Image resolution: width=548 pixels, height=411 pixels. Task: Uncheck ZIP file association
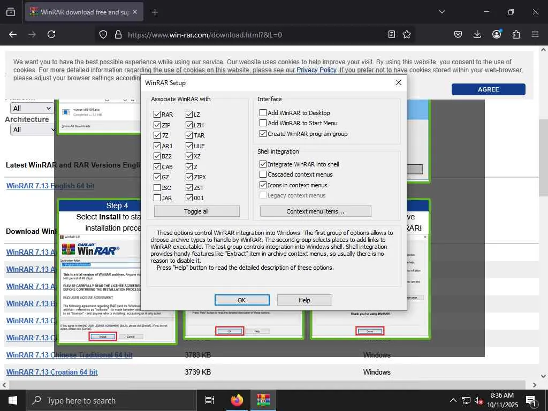click(157, 125)
